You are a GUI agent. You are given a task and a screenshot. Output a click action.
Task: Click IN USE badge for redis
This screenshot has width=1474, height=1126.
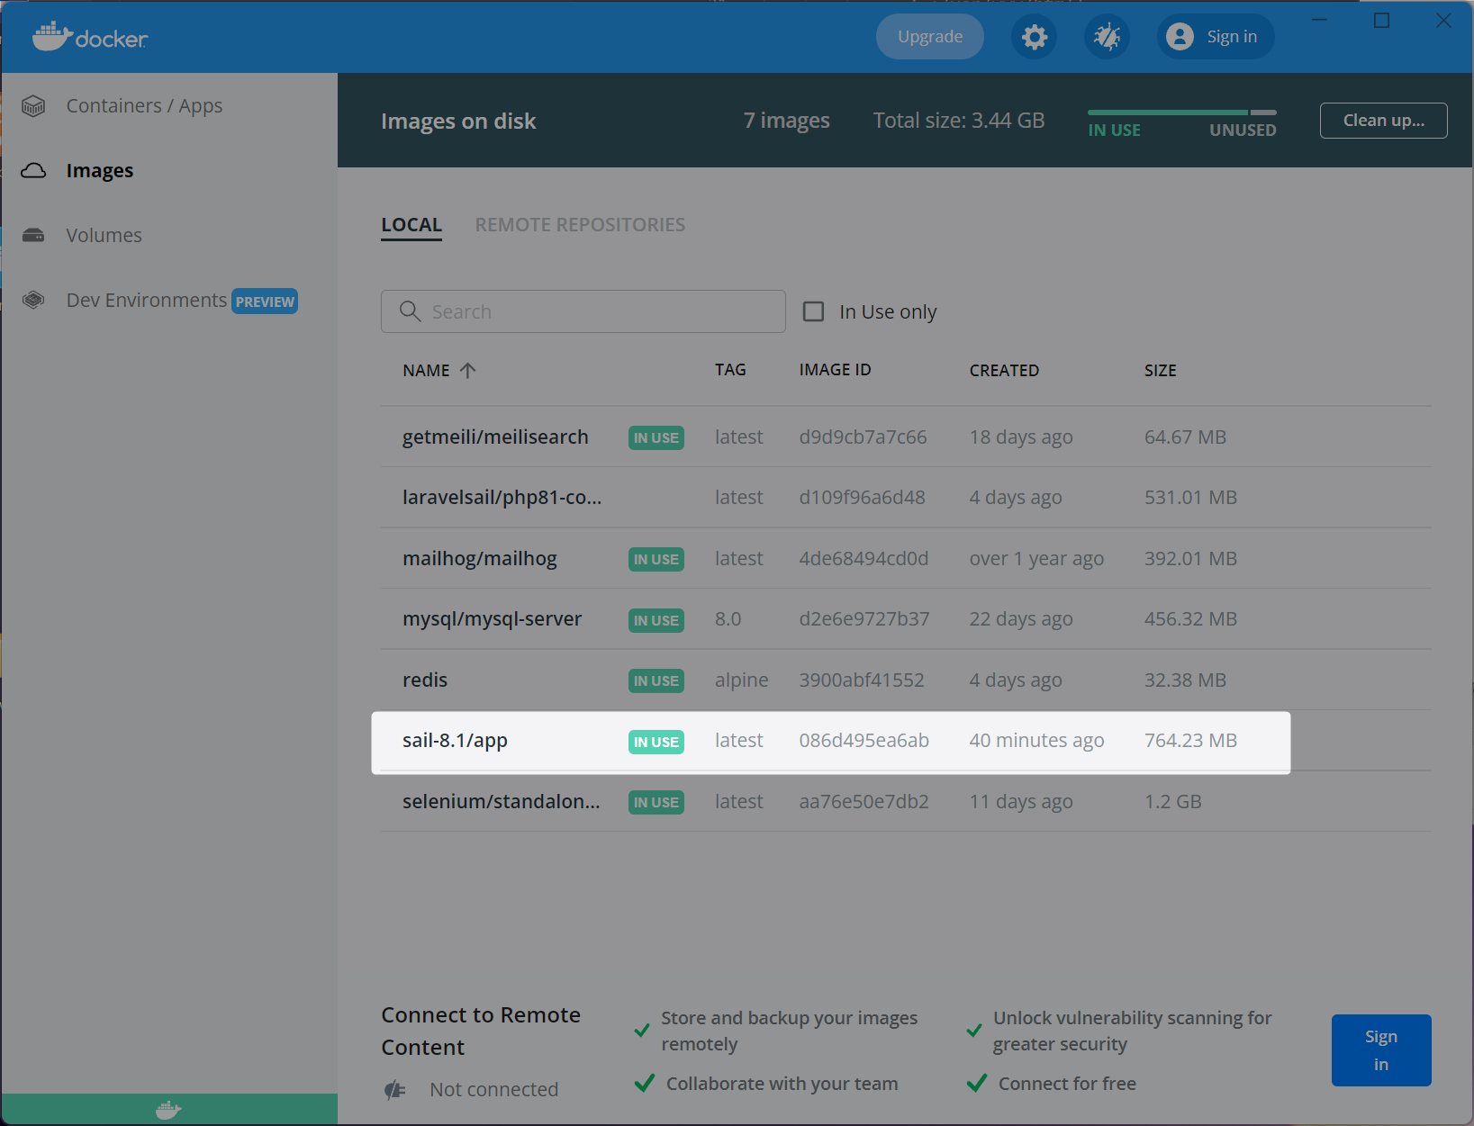pos(656,681)
